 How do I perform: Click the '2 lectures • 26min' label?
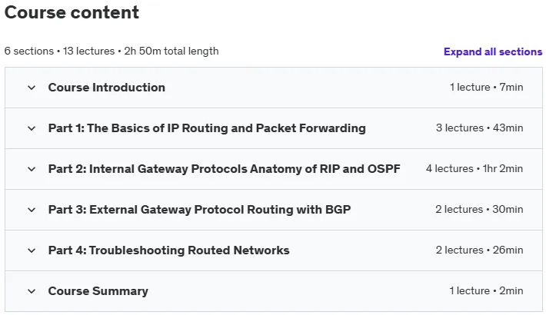point(480,250)
